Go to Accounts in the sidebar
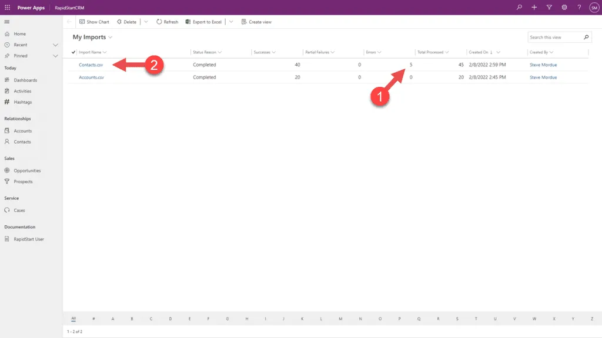The height and width of the screenshot is (338, 602). [23, 131]
